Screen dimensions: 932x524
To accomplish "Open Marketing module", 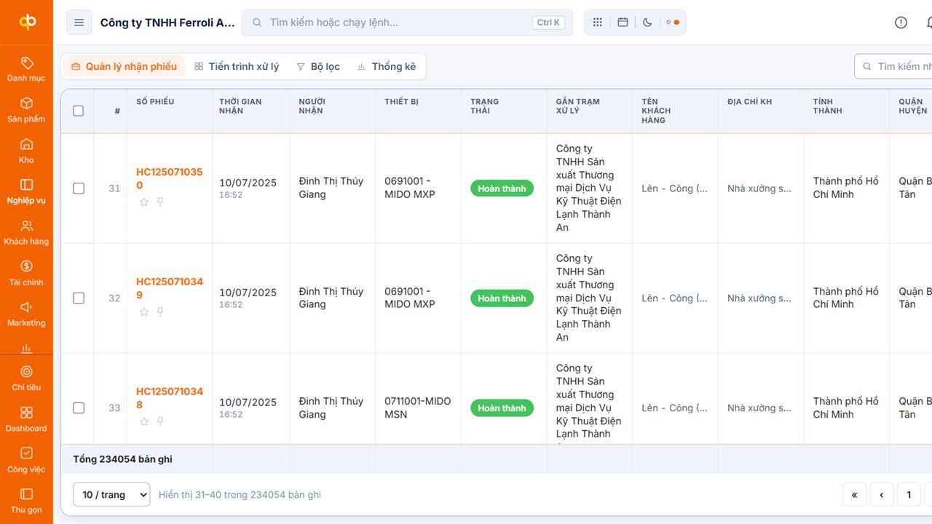I will (26, 314).
